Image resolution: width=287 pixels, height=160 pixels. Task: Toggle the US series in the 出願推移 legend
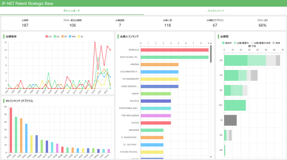pyautogui.click(x=56, y=37)
